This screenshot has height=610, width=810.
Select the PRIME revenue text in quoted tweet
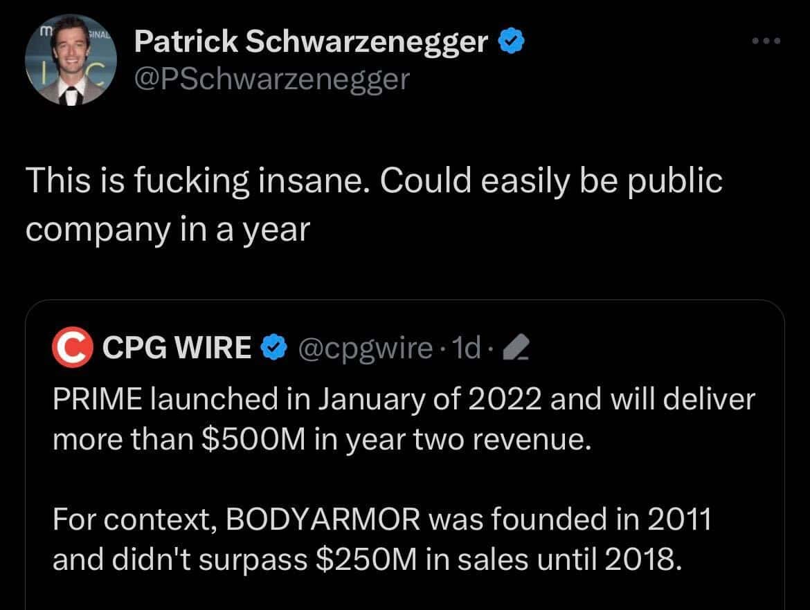[402, 418]
